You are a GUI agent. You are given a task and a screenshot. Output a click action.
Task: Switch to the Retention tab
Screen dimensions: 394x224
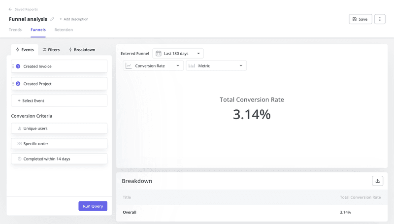click(64, 30)
